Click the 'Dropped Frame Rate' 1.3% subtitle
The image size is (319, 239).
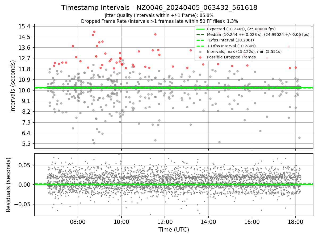point(159,21)
